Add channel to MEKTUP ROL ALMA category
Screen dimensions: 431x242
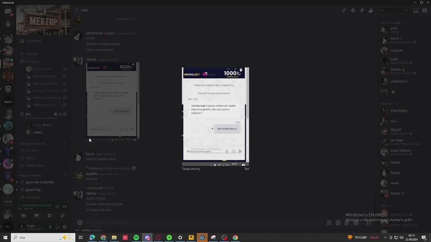[x=64, y=144]
